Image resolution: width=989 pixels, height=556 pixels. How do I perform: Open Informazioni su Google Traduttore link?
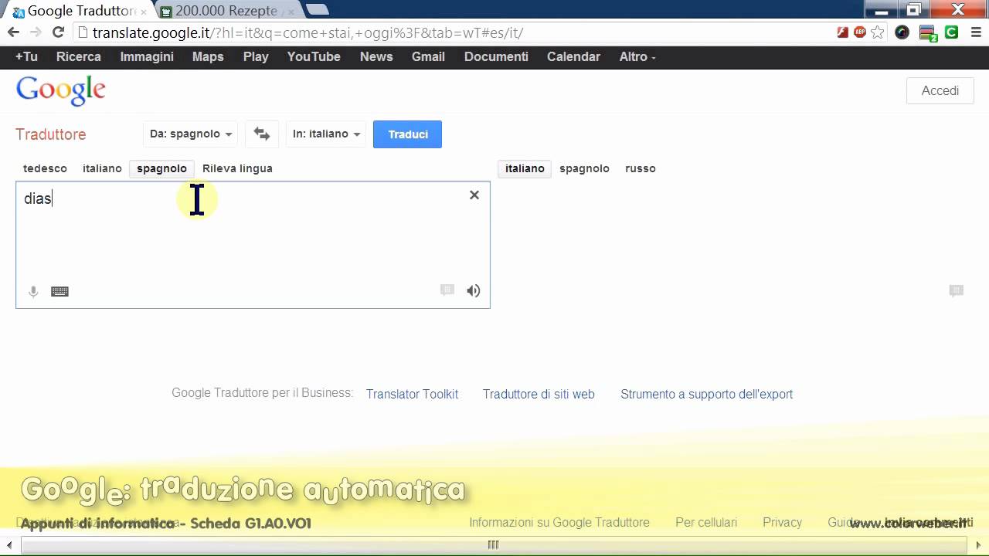(559, 523)
